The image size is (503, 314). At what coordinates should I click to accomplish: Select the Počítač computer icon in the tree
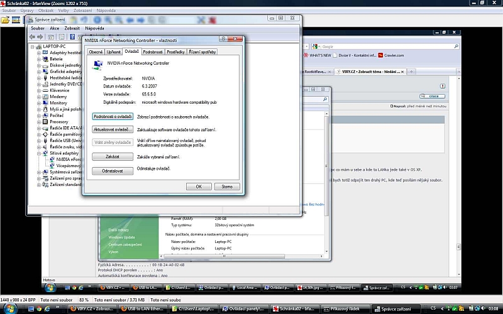(45, 116)
